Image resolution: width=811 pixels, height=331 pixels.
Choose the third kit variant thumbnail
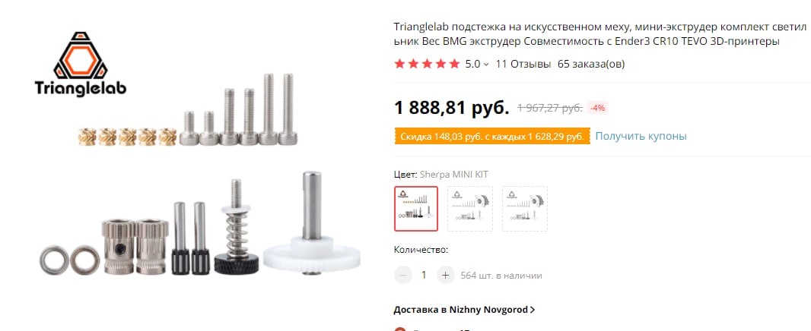point(525,209)
